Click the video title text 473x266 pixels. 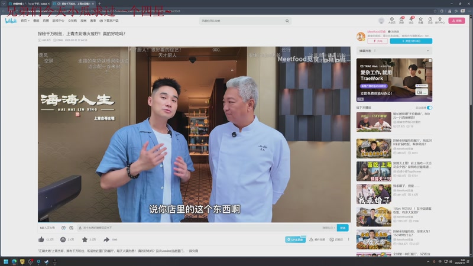[x=82, y=34]
